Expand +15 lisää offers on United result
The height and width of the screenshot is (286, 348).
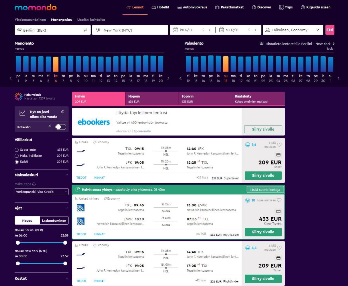point(201,234)
